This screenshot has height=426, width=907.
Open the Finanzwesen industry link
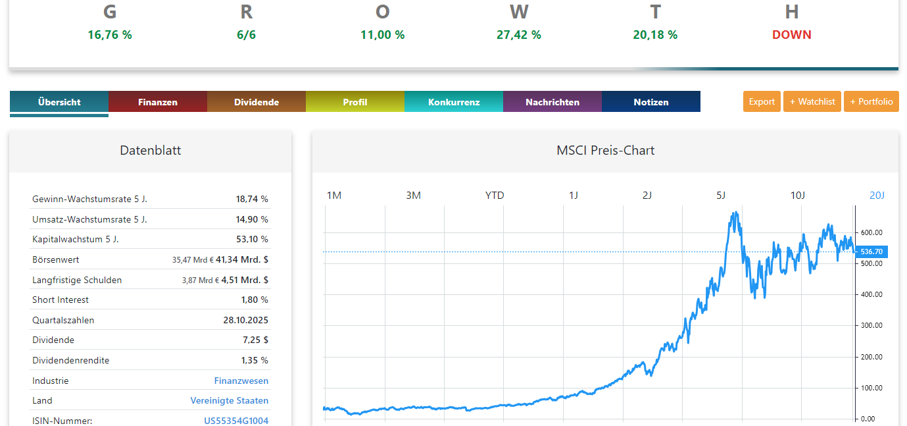241,381
